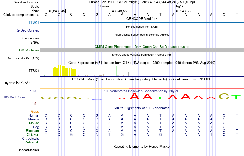244x156 pixels.
Task: Click the Rhesus alignment row label
Action: tap(33, 119)
